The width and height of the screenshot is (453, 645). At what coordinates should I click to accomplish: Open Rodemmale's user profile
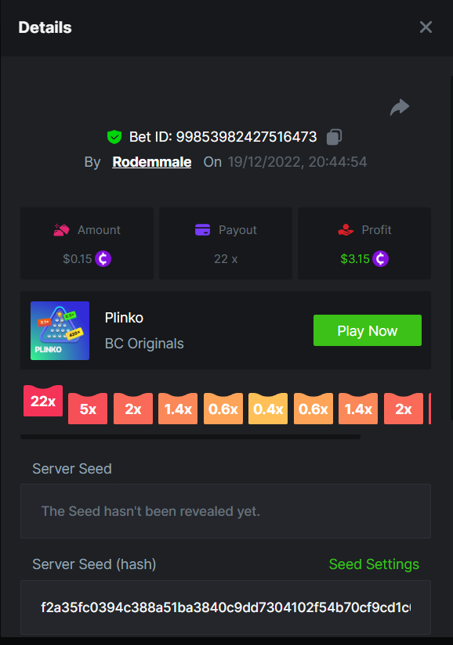pos(152,162)
